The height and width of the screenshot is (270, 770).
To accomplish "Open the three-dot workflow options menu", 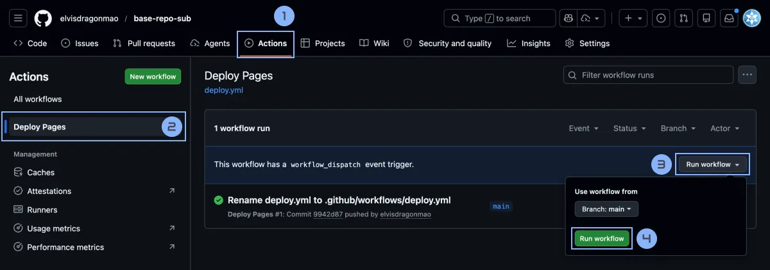I will tap(747, 75).
